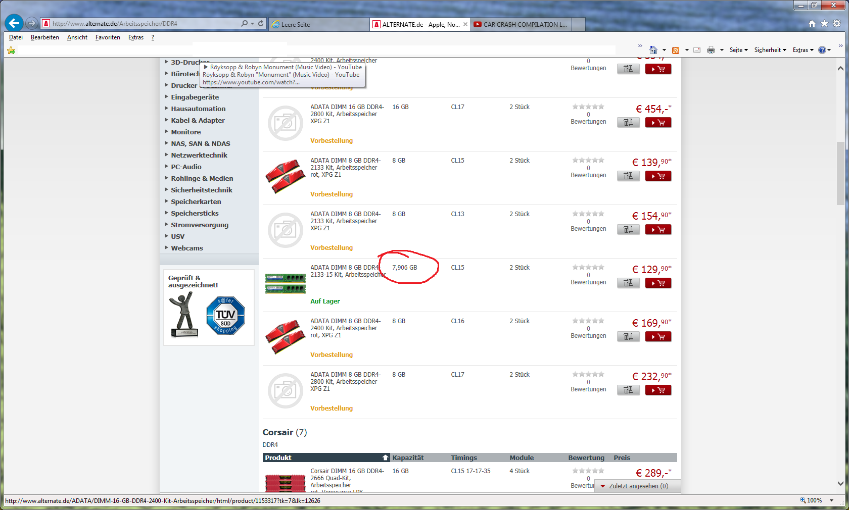The width and height of the screenshot is (849, 510).
Task: Click the red ADATA XPG Z1 DDR4-2133 thumbnail
Action: click(285, 176)
